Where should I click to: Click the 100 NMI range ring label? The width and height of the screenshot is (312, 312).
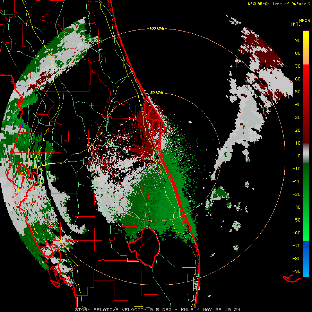[157, 29]
